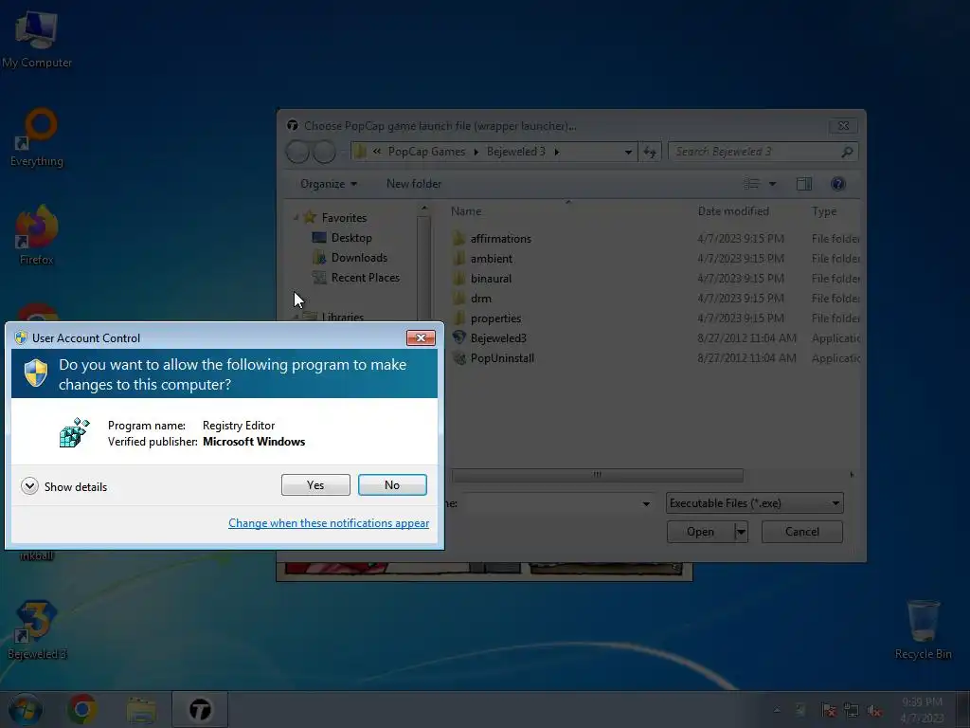The image size is (970, 728).
Task: Select the ambient folder in file dialog
Action: pos(492,258)
